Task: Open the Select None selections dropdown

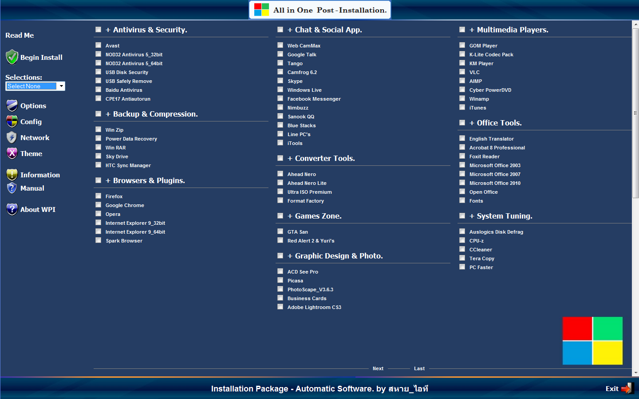Action: click(x=35, y=86)
